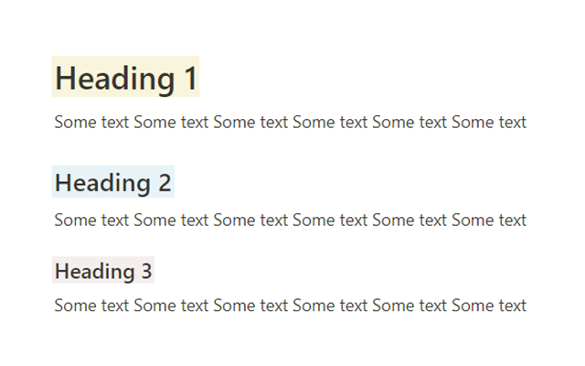
Task: Click the digit 3 in Heading 3
Action: [x=146, y=271]
